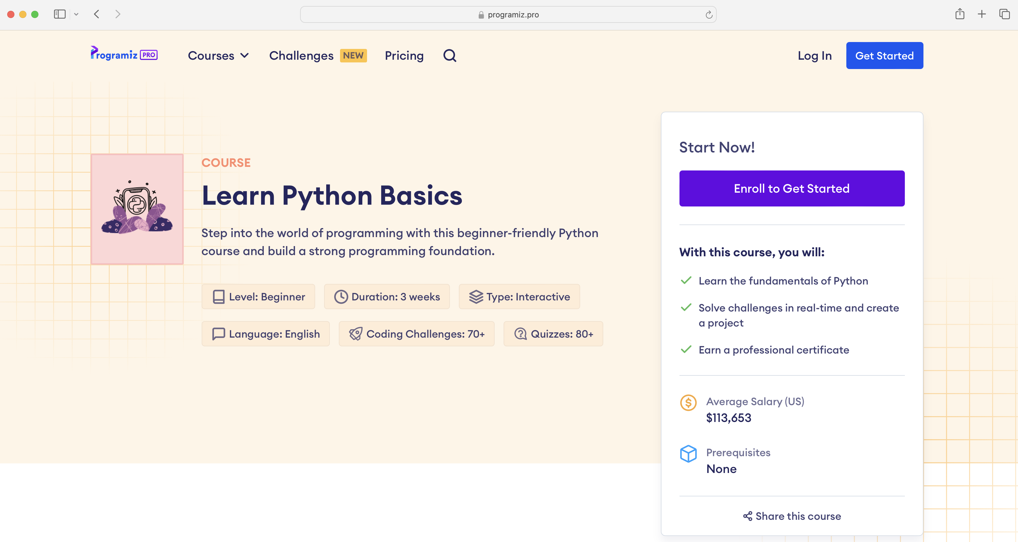Click the Enroll to Get Started button
Image resolution: width=1018 pixels, height=542 pixels.
(x=791, y=188)
